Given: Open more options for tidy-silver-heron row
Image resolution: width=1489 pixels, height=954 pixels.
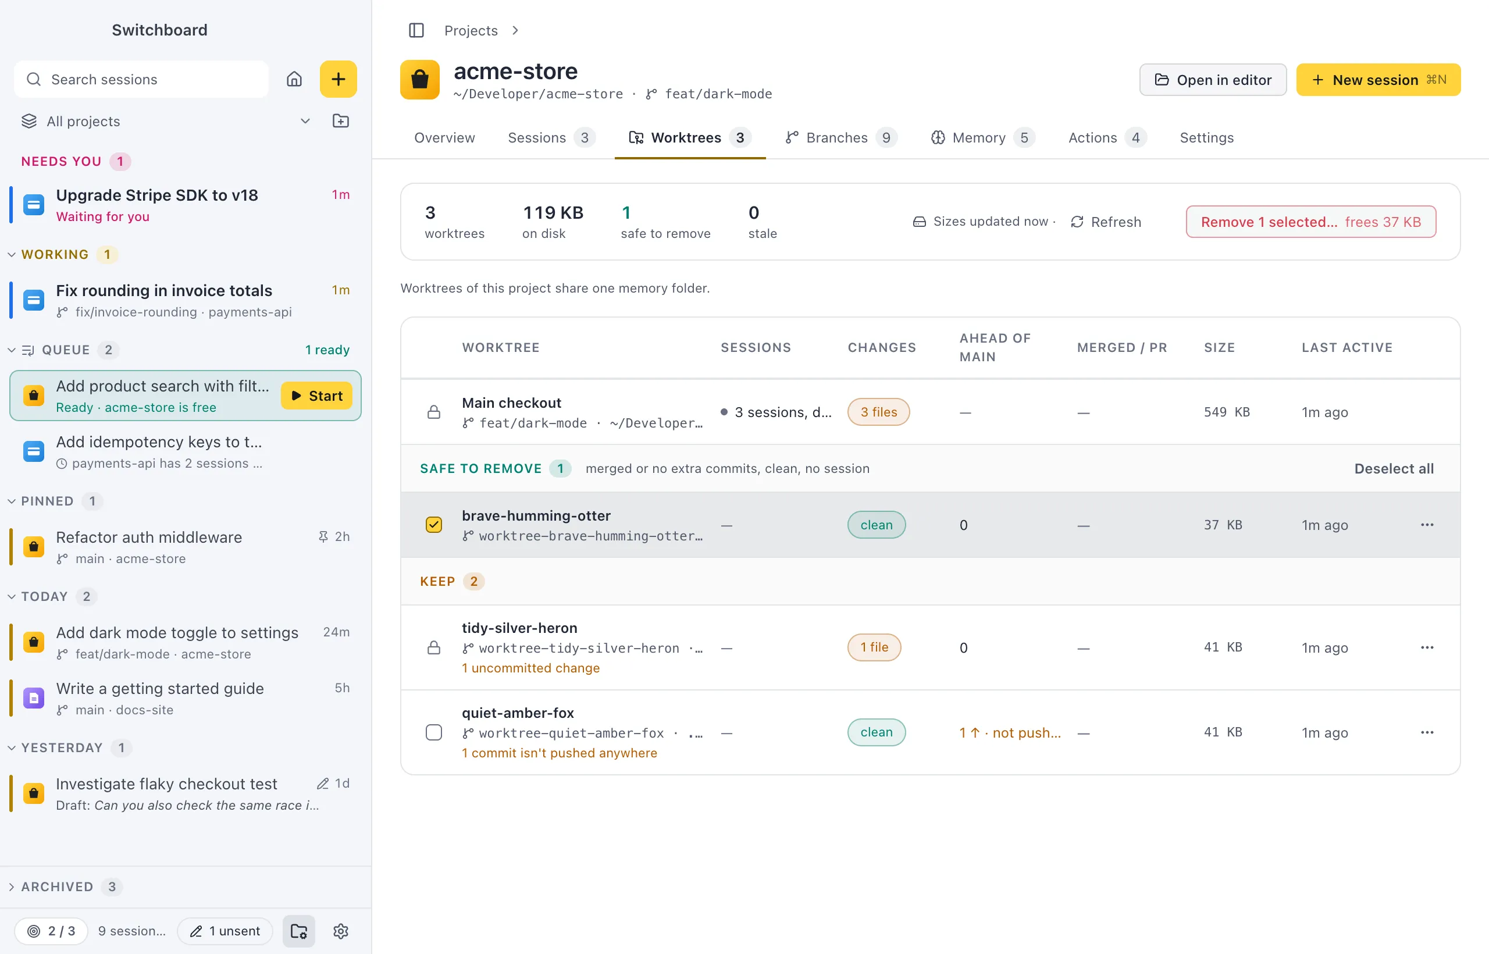Looking at the screenshot, I should click(x=1427, y=647).
